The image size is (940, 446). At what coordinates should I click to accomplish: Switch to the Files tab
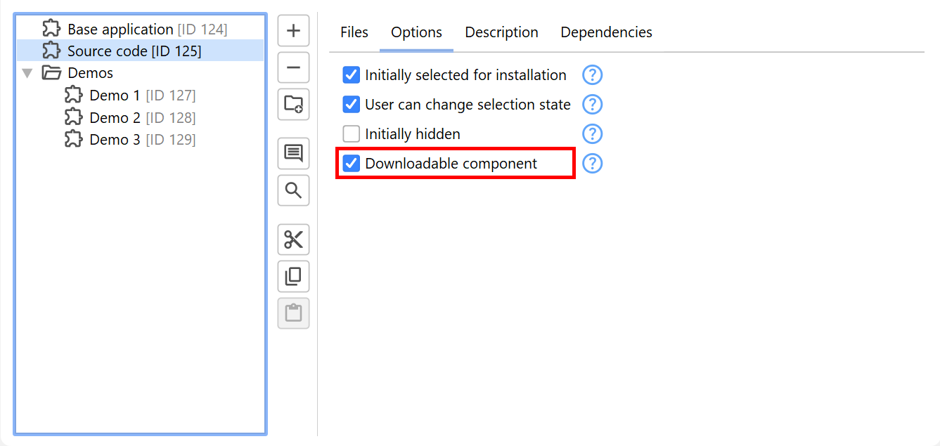coord(354,32)
